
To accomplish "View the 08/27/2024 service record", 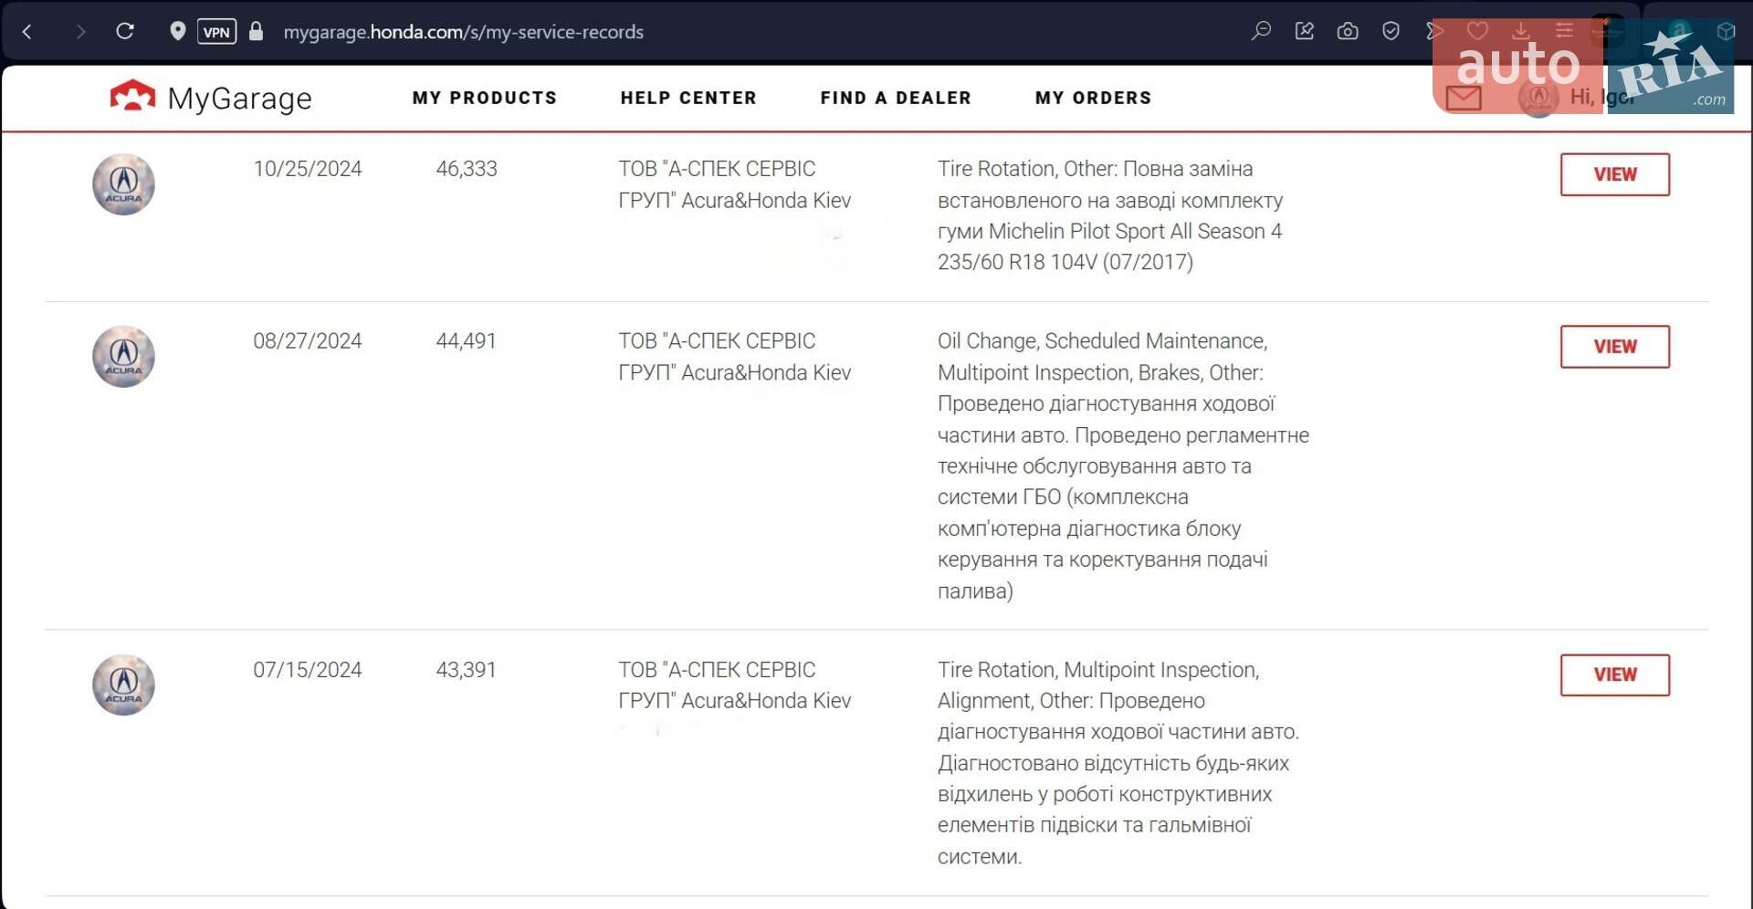I will click(x=1614, y=347).
